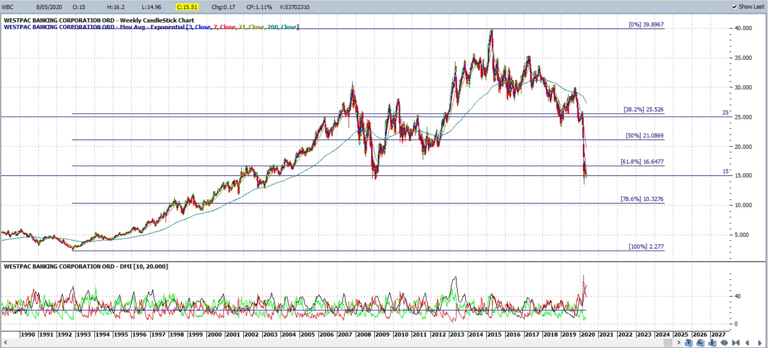768x348 pixels.
Task: Click the 2008 label on time axis
Action: click(x=364, y=334)
